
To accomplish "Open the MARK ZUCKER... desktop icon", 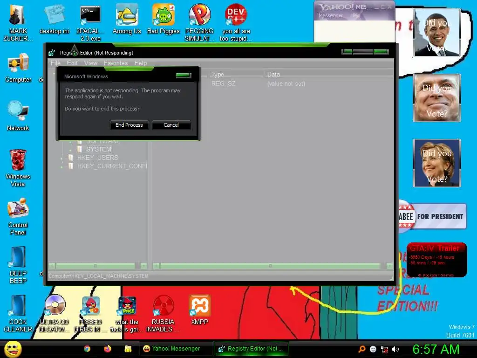I will 17,21.
